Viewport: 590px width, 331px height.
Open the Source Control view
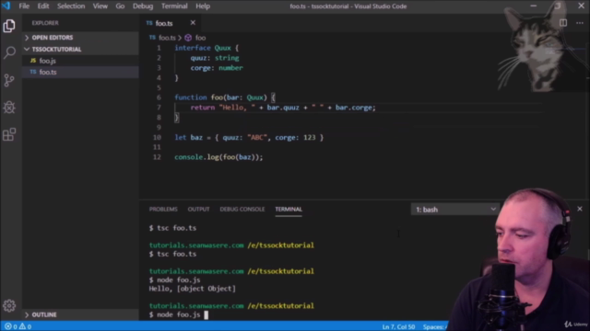pos(9,80)
